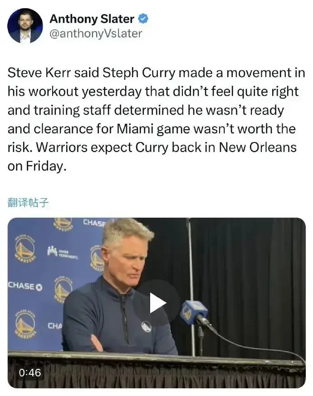Click the 0:46 video duration badge

click(30, 372)
